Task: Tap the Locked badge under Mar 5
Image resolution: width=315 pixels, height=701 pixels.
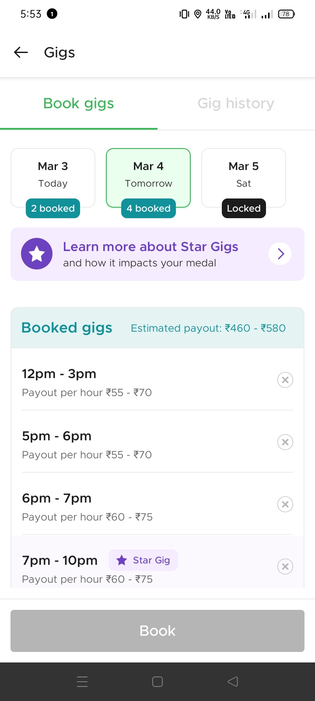Action: tap(244, 209)
